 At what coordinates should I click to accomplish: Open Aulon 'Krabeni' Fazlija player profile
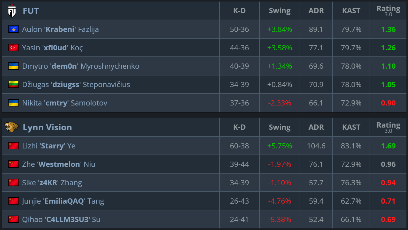click(x=60, y=29)
